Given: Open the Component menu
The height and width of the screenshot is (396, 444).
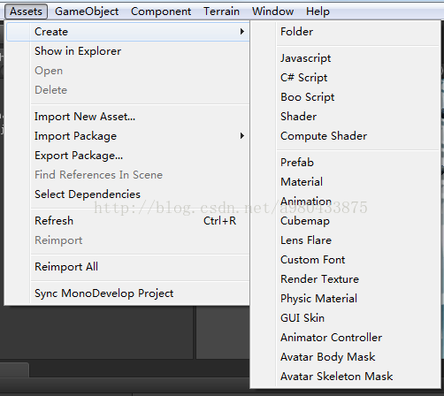Looking at the screenshot, I should [x=161, y=11].
